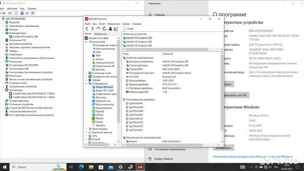Open the Отчет menu in AIDA64
The width and height of the screenshot is (304, 171).
(102, 24)
